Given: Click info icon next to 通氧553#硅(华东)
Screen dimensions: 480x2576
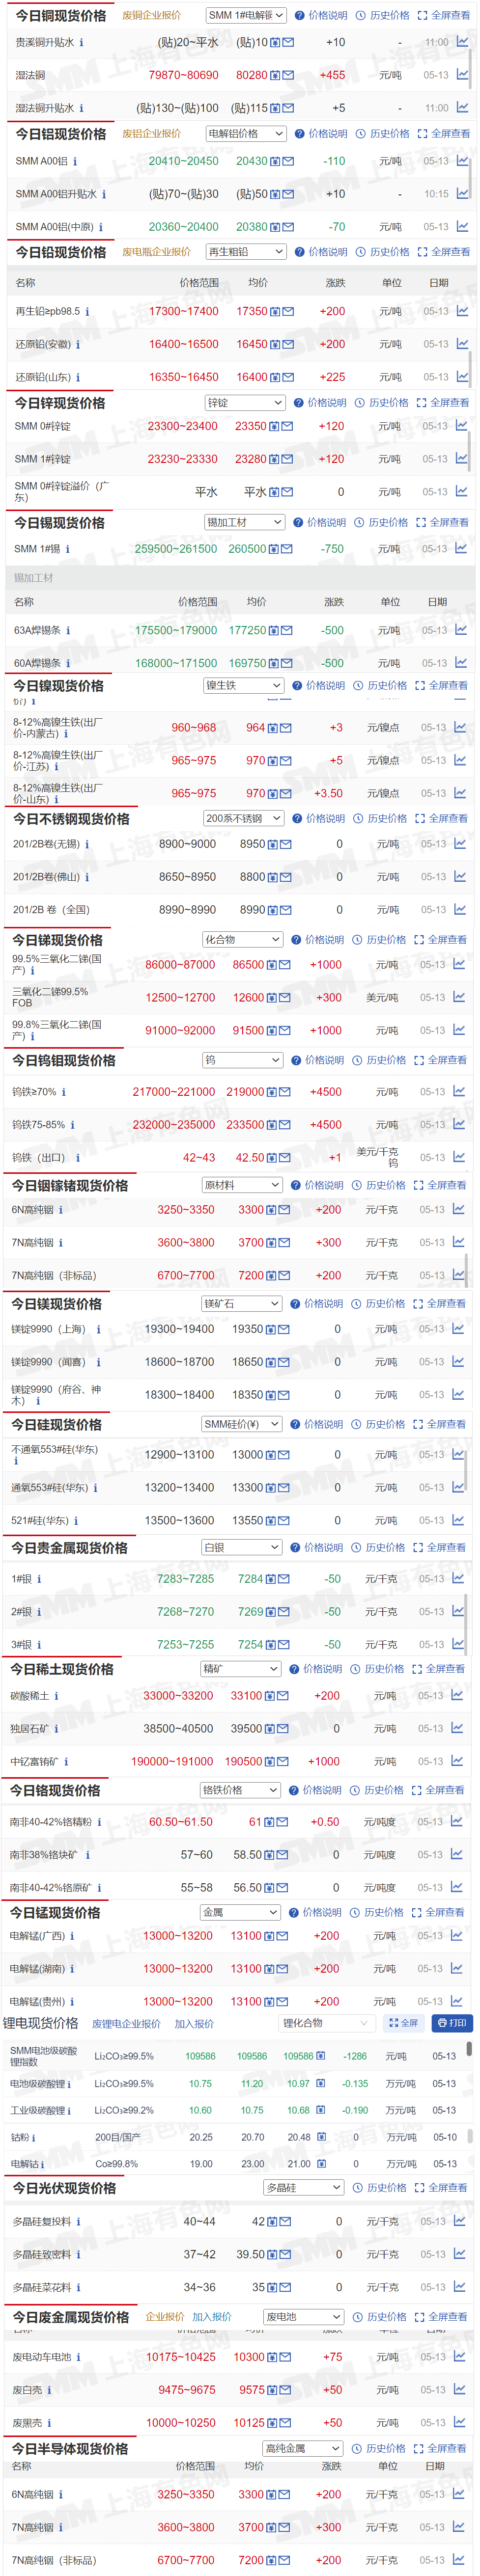Looking at the screenshot, I should click(95, 1488).
